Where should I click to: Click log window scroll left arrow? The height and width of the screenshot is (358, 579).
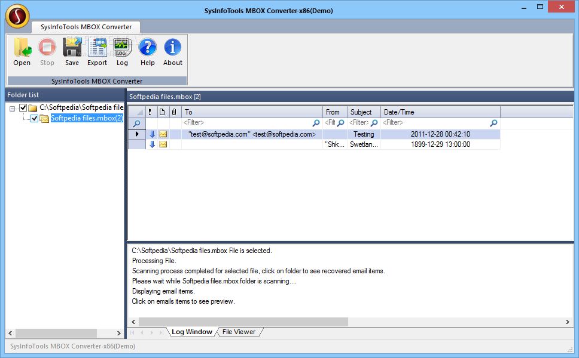(x=133, y=322)
